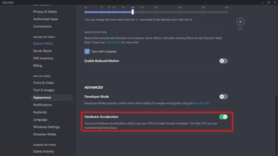Close settings with the ESC circle icon
278x156 pixels.
pos(240,22)
